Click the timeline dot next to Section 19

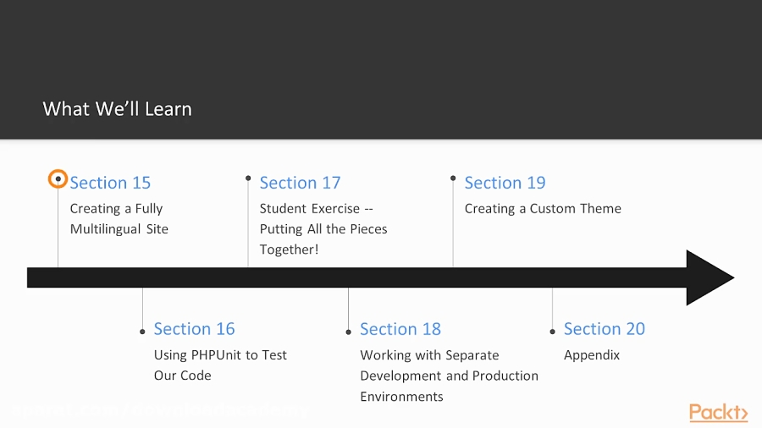pos(453,178)
